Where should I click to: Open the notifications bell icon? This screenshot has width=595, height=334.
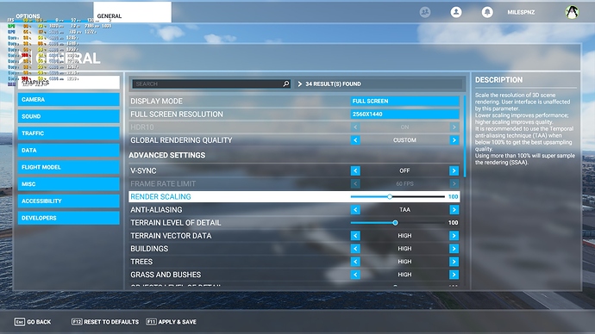point(487,12)
